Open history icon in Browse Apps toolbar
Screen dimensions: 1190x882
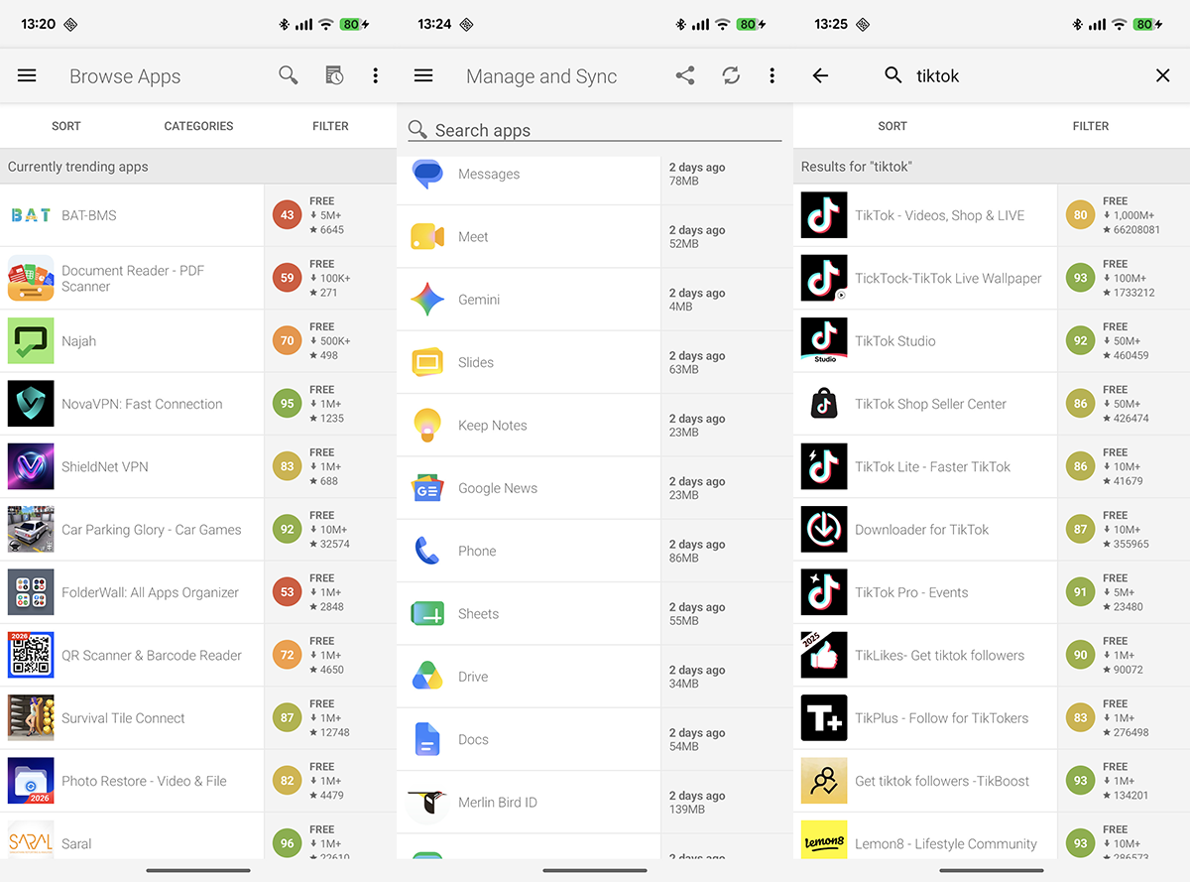pyautogui.click(x=334, y=75)
